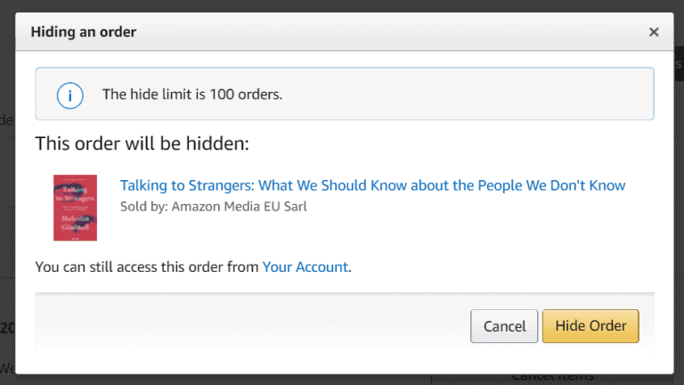Click the "This order will be hidden" heading
The image size is (684, 385).
[x=142, y=143]
